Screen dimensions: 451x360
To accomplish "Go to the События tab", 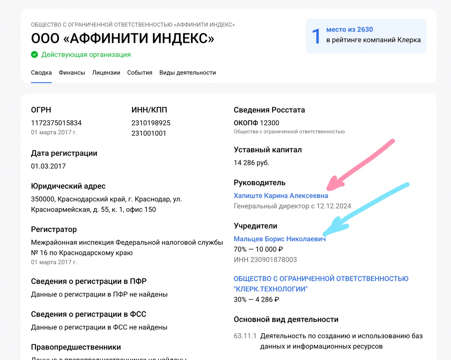I will tap(140, 73).
